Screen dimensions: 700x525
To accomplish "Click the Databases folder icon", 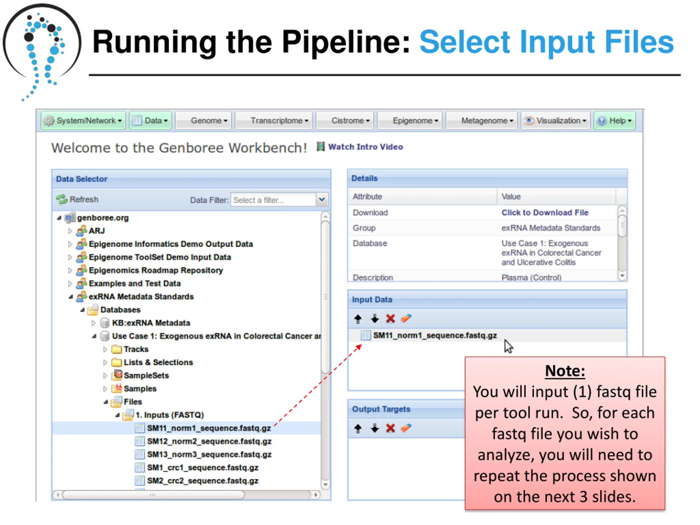I will click(93, 310).
